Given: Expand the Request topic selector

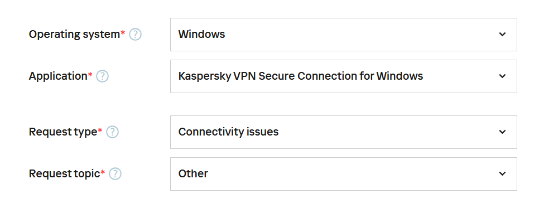Looking at the screenshot, I should (x=344, y=173).
